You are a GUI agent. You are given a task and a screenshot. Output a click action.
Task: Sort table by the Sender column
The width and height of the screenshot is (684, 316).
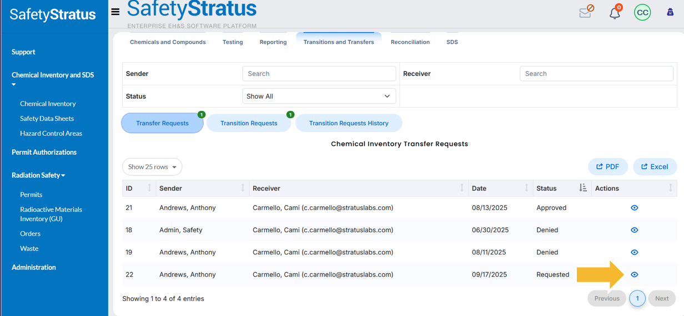pos(202,188)
